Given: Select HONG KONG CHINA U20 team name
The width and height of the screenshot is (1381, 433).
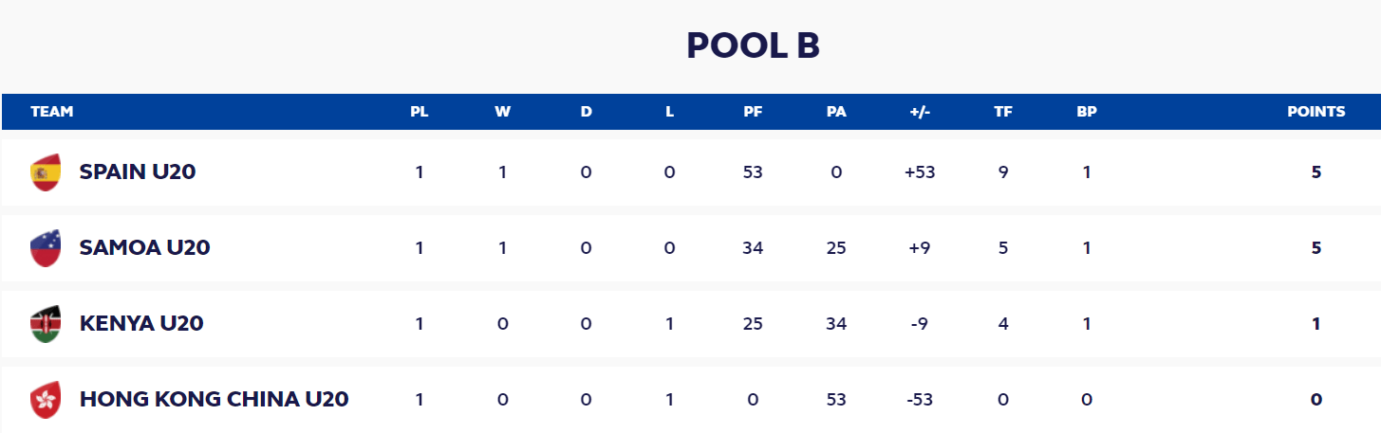Looking at the screenshot, I should [x=215, y=400].
